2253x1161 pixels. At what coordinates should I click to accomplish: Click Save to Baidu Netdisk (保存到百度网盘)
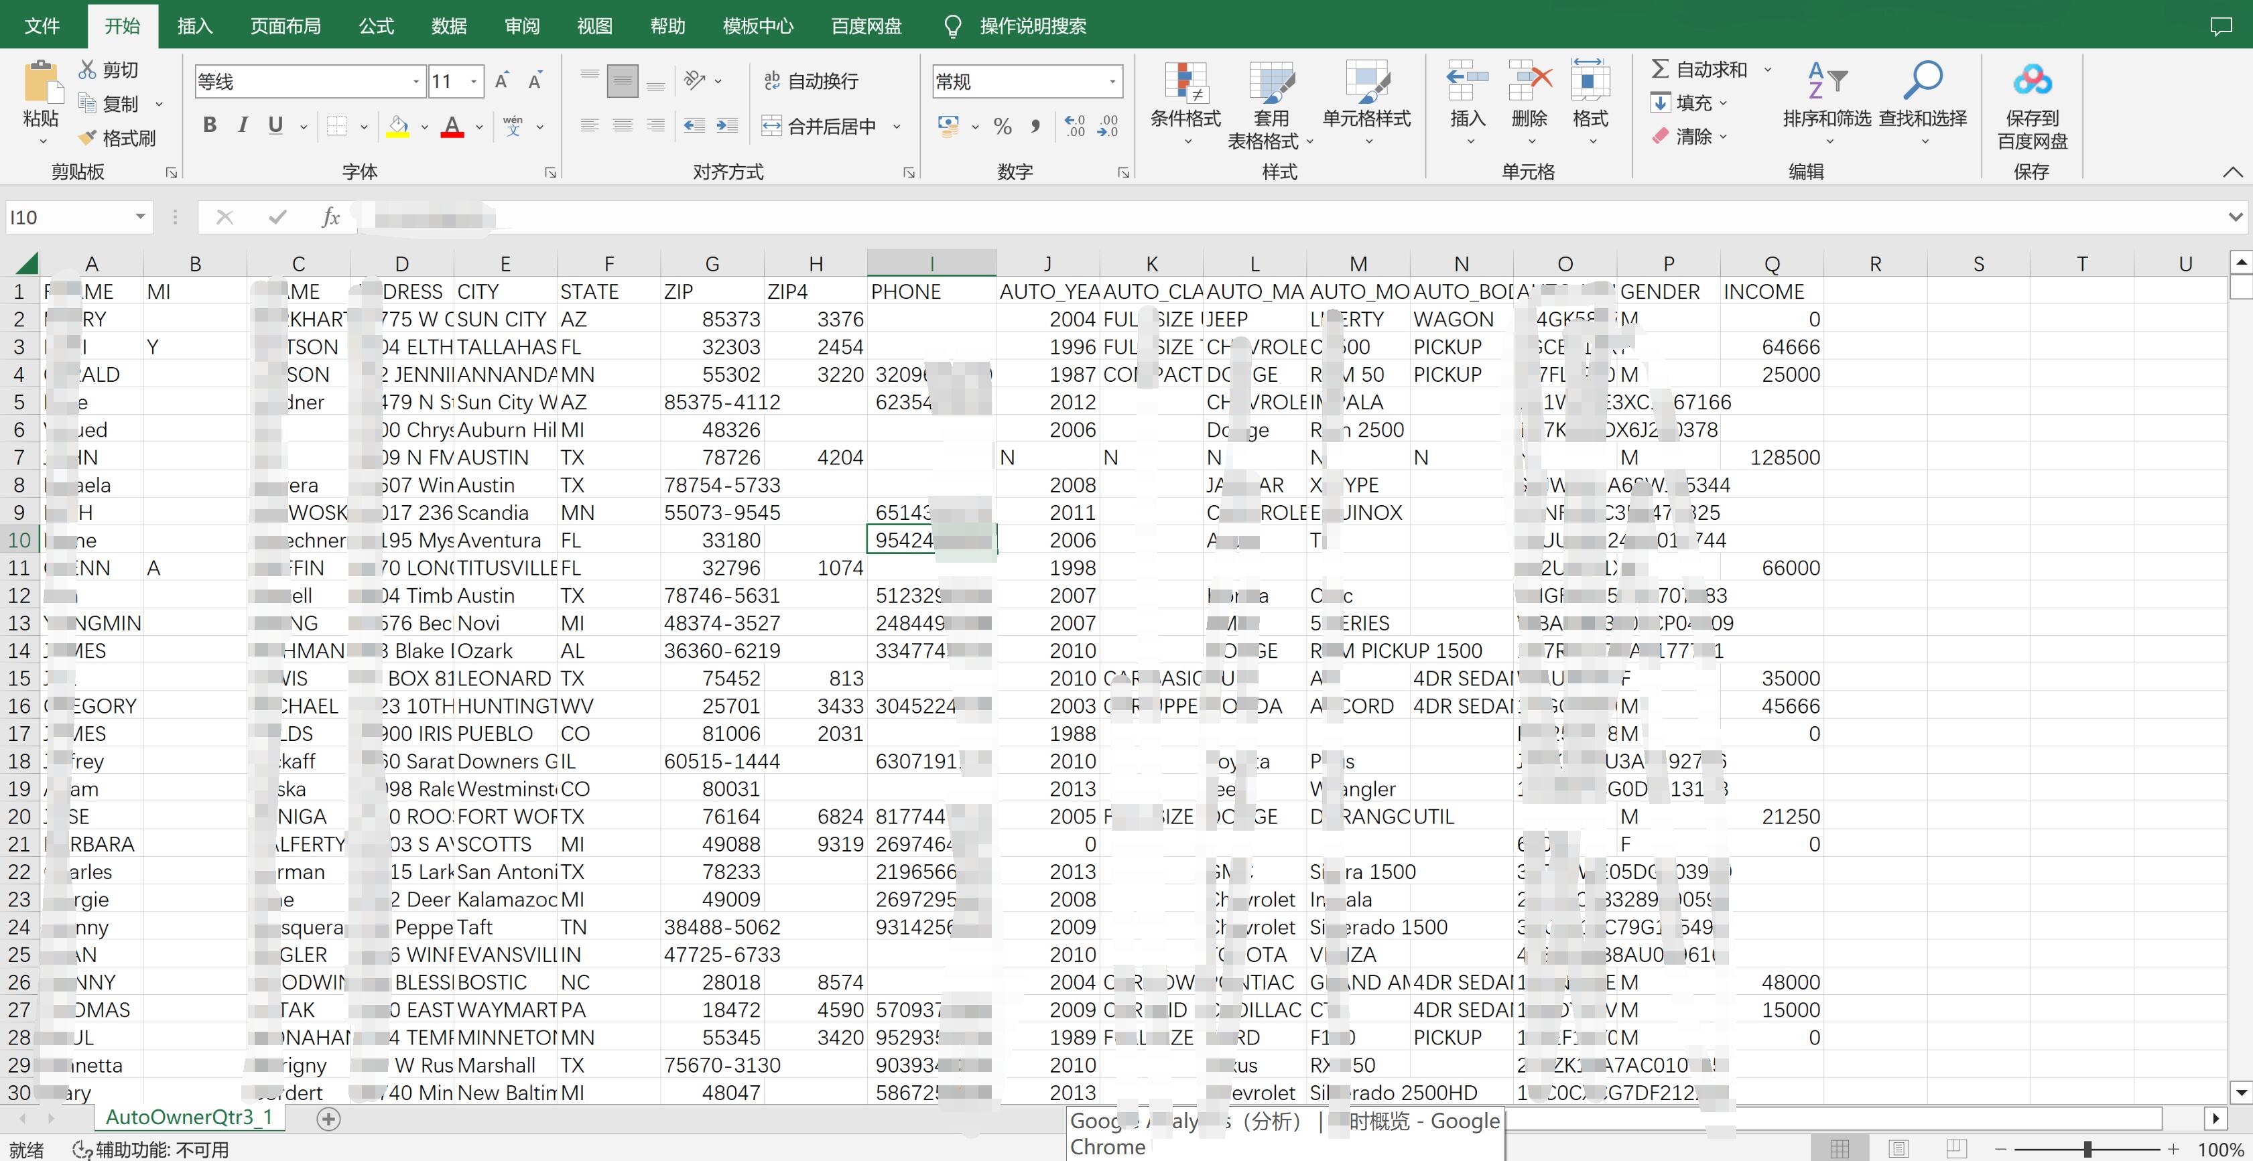click(2032, 105)
